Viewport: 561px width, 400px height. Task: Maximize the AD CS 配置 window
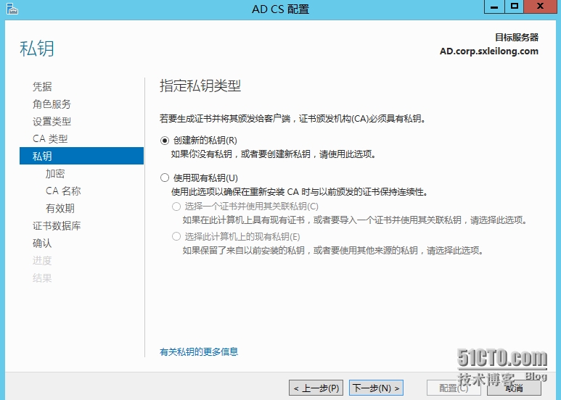[x=515, y=7]
